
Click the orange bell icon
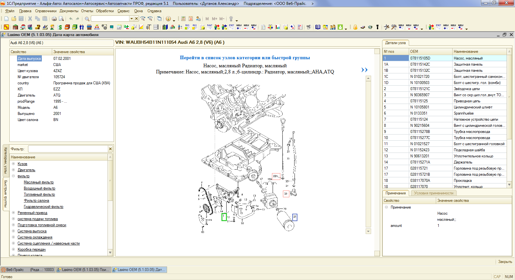[355, 27]
